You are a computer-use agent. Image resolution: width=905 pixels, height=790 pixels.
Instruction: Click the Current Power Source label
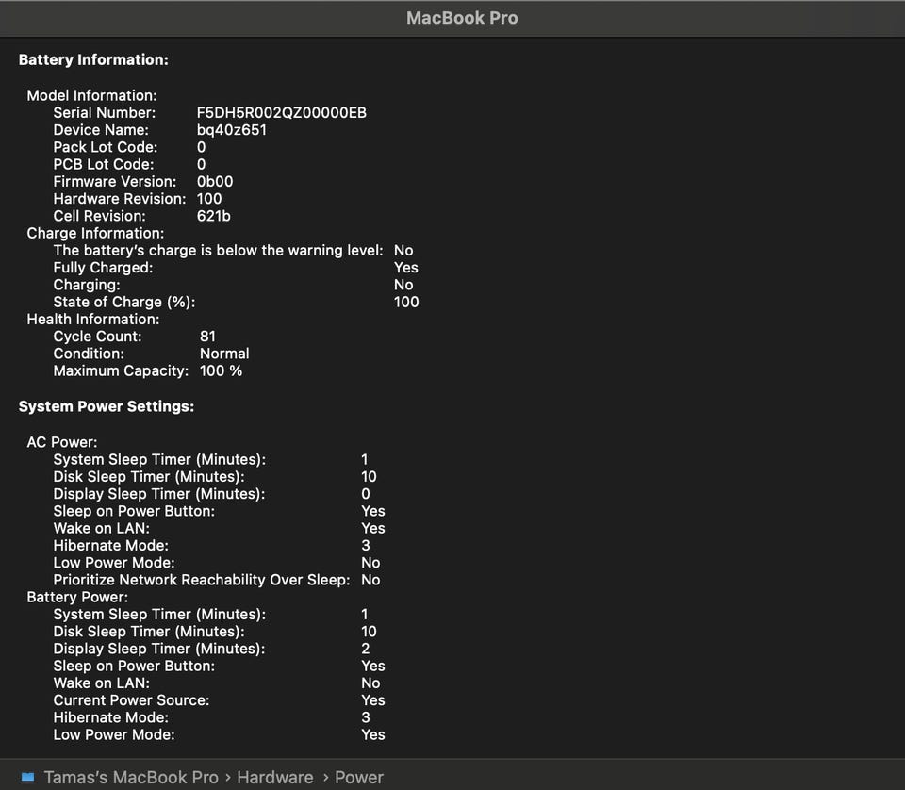coord(131,700)
